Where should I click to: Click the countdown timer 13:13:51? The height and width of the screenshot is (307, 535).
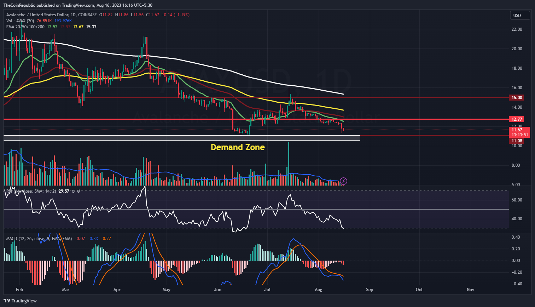click(x=520, y=135)
